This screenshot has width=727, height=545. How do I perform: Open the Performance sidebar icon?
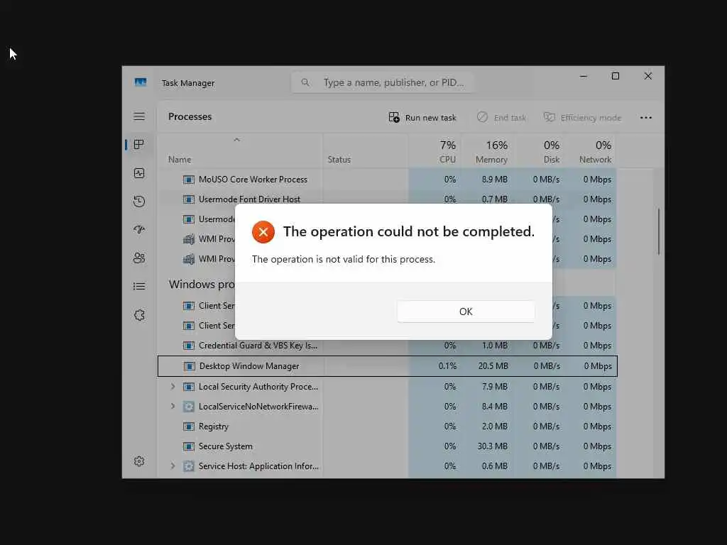(139, 173)
